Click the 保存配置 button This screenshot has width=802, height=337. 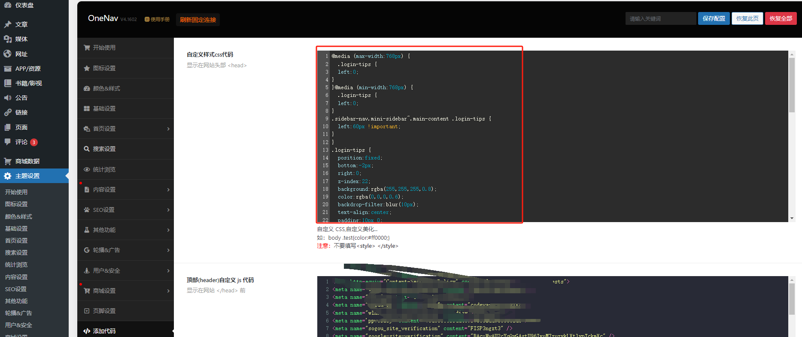point(714,18)
